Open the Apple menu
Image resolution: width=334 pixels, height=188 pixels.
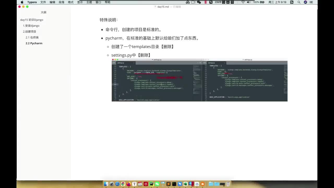[x=22, y=2]
